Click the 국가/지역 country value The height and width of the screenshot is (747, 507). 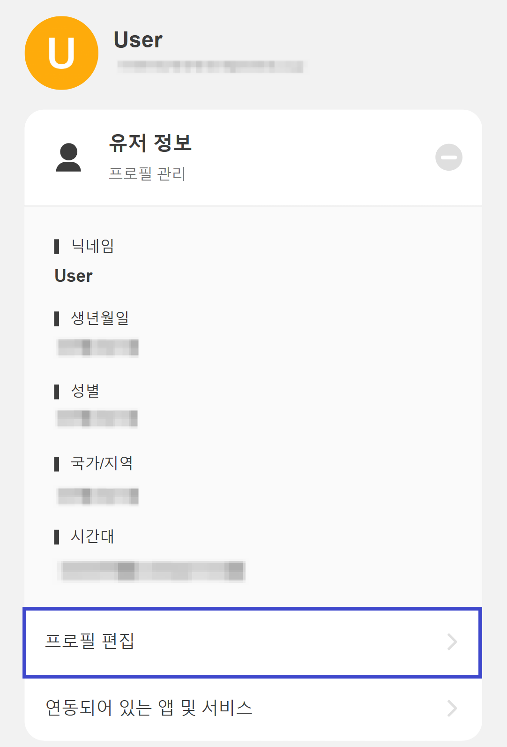[x=97, y=495]
